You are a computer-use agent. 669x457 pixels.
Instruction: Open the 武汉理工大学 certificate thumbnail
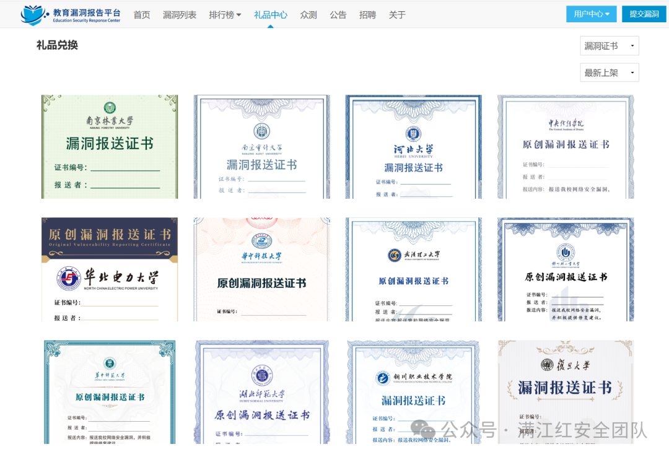413,269
